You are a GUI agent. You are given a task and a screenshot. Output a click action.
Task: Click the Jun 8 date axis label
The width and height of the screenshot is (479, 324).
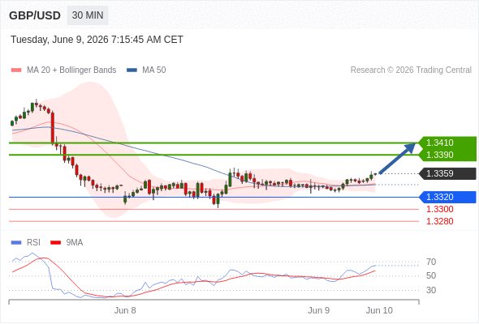[x=125, y=310]
